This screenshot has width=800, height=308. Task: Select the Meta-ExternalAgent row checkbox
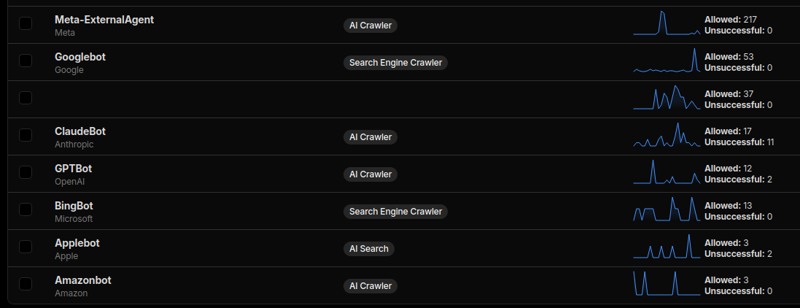tap(26, 23)
